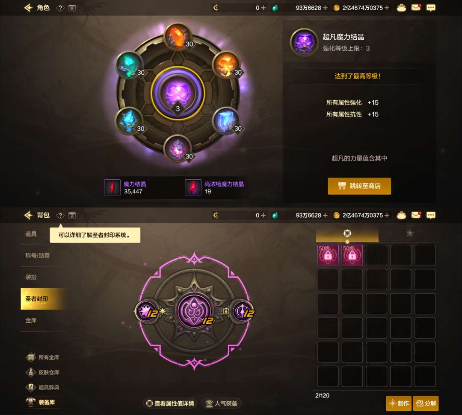Open the calendar icon beside 背包
The height and width of the screenshot is (415, 462).
[72, 215]
